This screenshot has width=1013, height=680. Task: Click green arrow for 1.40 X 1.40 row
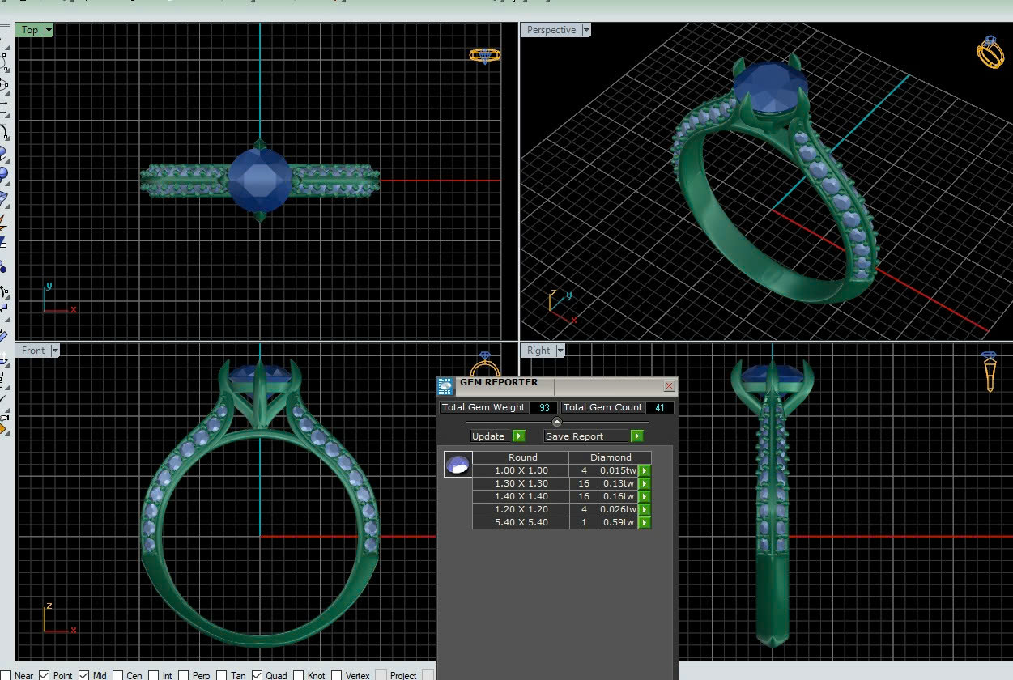645,496
